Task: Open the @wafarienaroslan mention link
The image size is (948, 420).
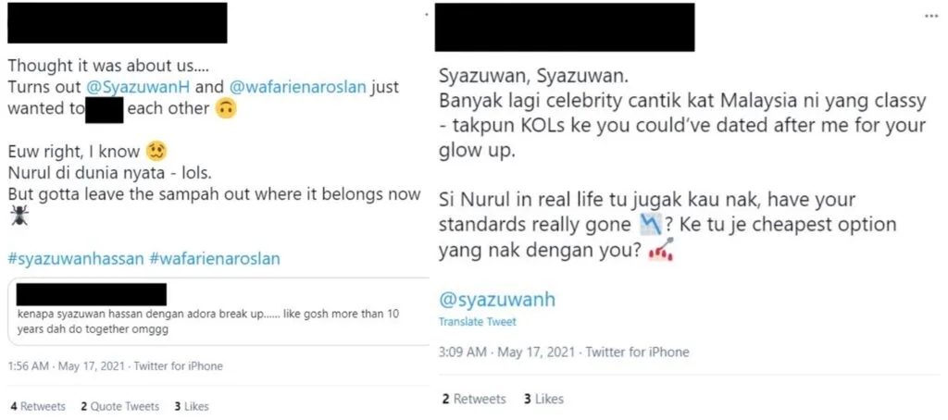Action: [x=297, y=88]
